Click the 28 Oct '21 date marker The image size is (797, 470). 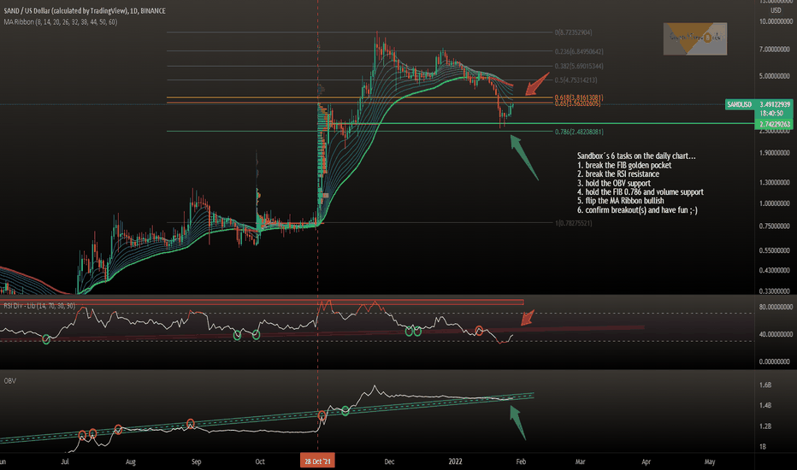[x=317, y=461]
